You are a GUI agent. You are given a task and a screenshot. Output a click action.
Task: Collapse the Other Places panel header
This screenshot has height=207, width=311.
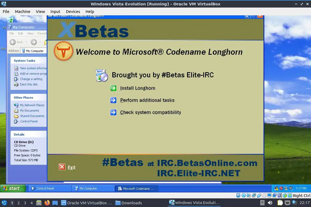point(29,98)
